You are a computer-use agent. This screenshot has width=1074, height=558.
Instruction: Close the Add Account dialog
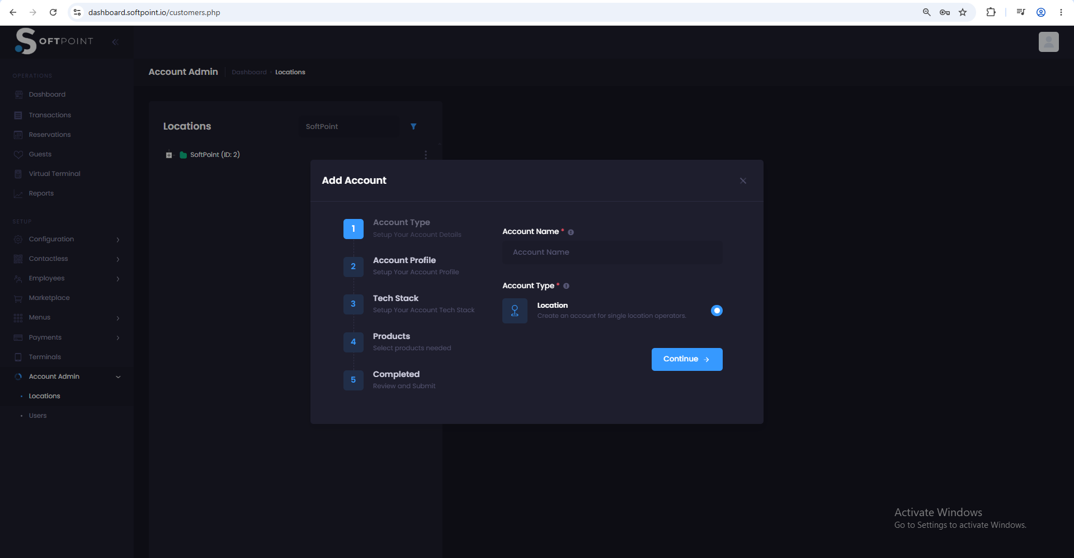pos(743,181)
